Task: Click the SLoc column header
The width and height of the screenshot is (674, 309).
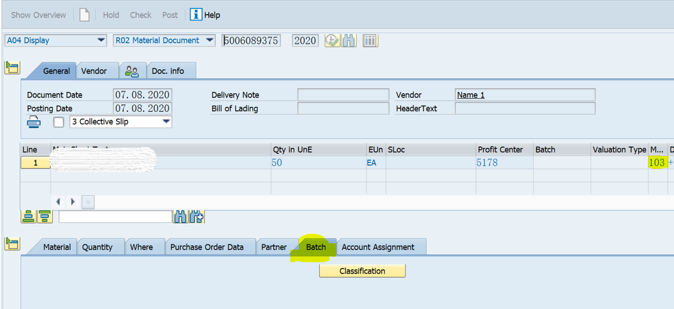Action: pos(431,150)
